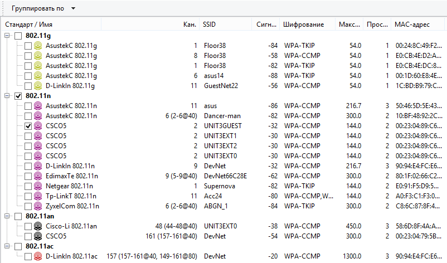This screenshot has height=263, width=447.
Task: Click the red icon of D-LinkIn 802.11ac
Action: [x=38, y=256]
